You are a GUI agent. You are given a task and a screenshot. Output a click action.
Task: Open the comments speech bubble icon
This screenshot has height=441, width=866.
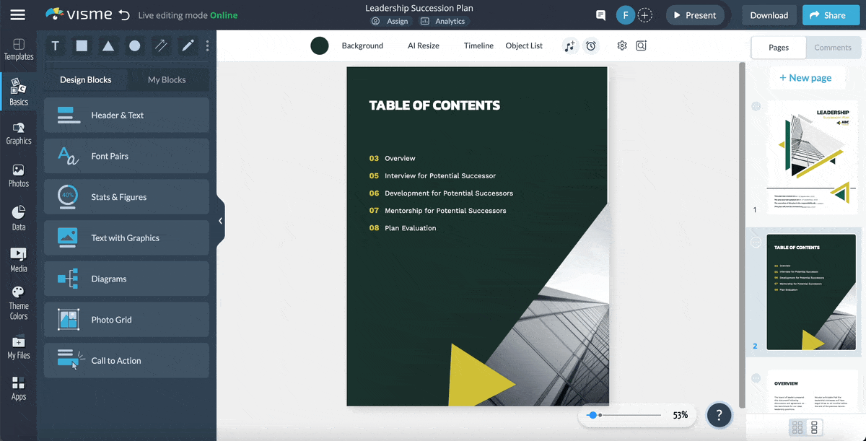tap(600, 15)
